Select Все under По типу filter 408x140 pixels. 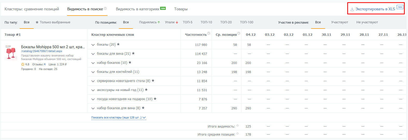pyautogui.click(x=27, y=22)
